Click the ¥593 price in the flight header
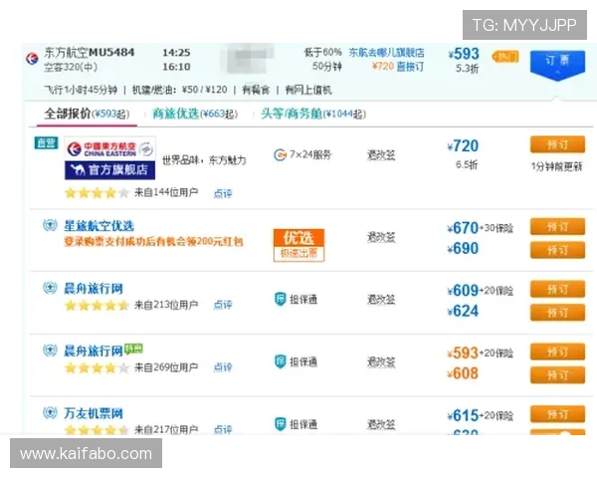This screenshot has height=478, width=597. pyautogui.click(x=464, y=54)
